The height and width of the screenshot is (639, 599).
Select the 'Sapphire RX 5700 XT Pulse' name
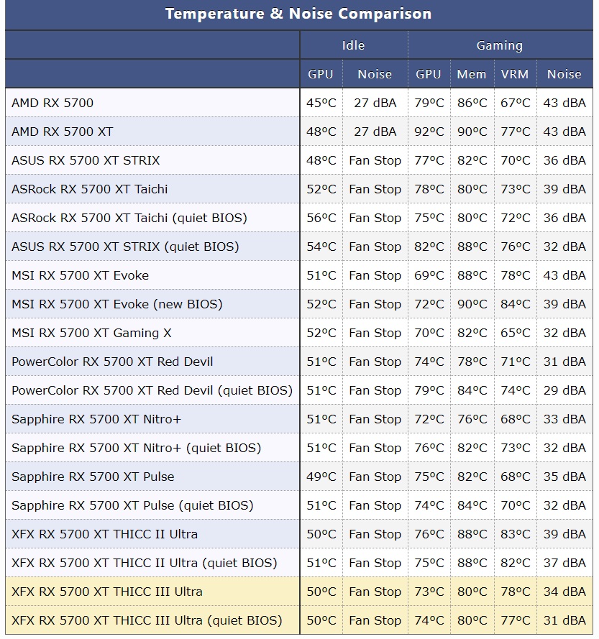click(x=93, y=477)
